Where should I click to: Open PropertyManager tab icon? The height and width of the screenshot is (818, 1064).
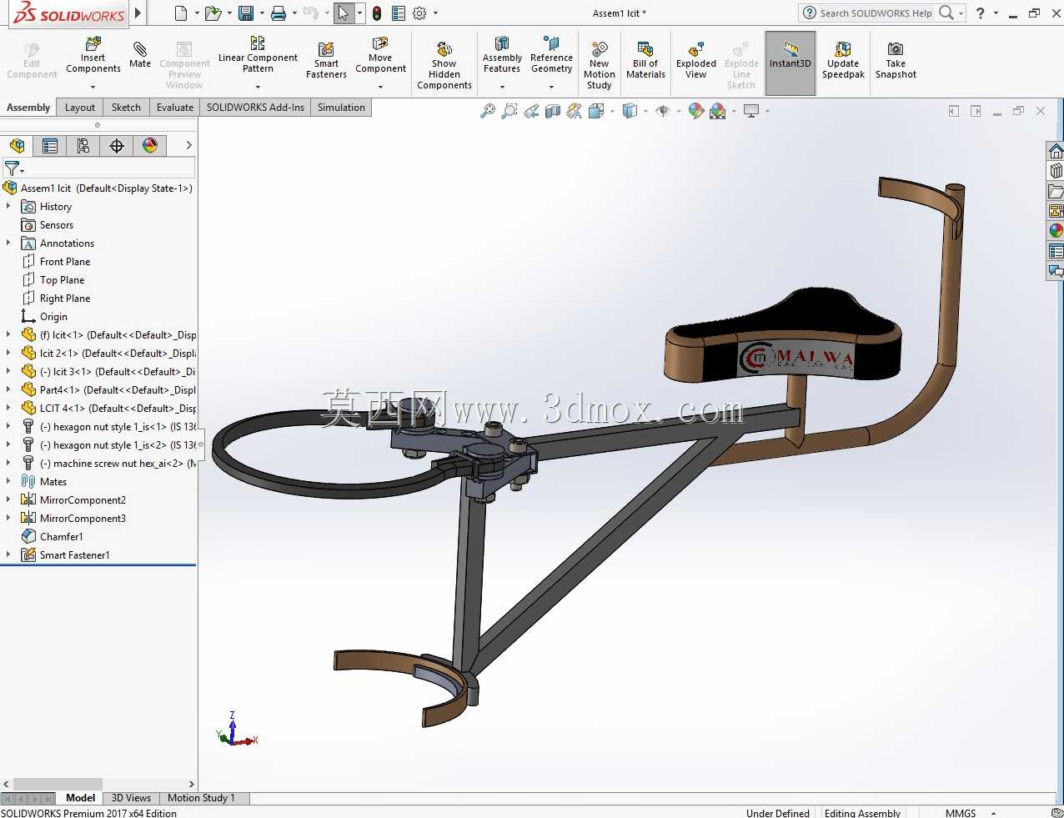(50, 146)
